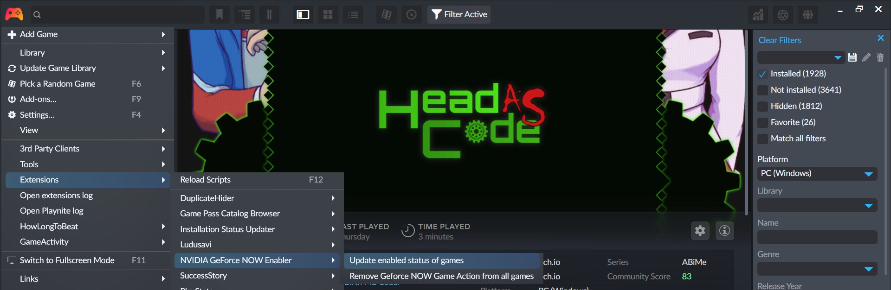
Task: Expand the Library submenu
Action: pyautogui.click(x=87, y=53)
